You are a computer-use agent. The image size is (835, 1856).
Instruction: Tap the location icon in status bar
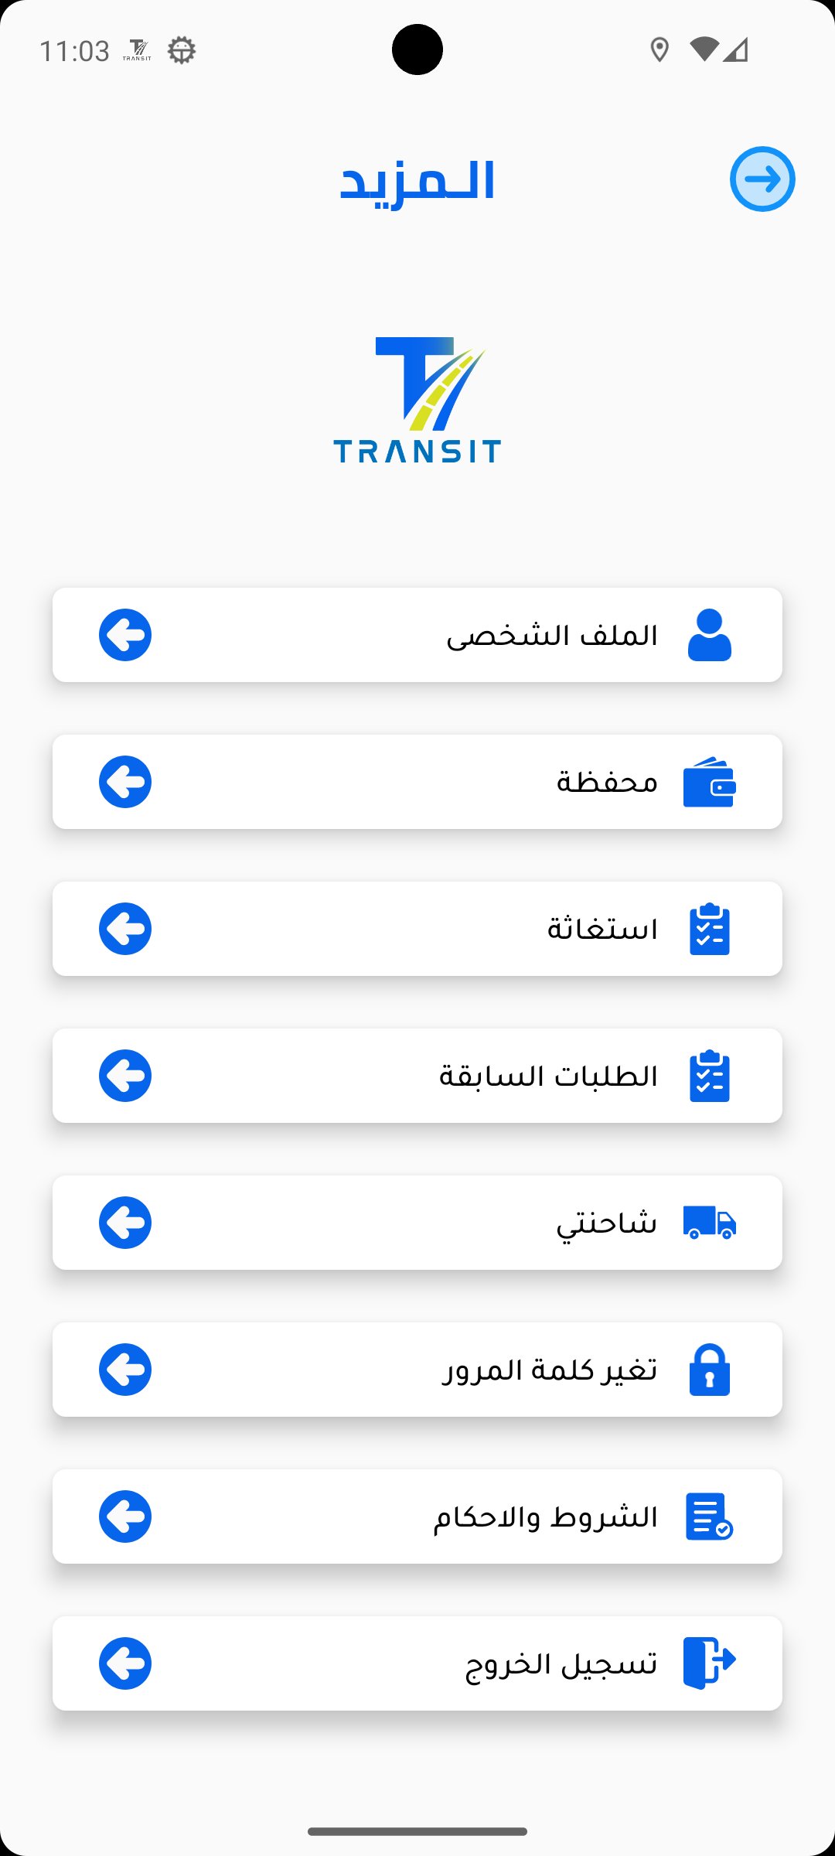pos(659,50)
